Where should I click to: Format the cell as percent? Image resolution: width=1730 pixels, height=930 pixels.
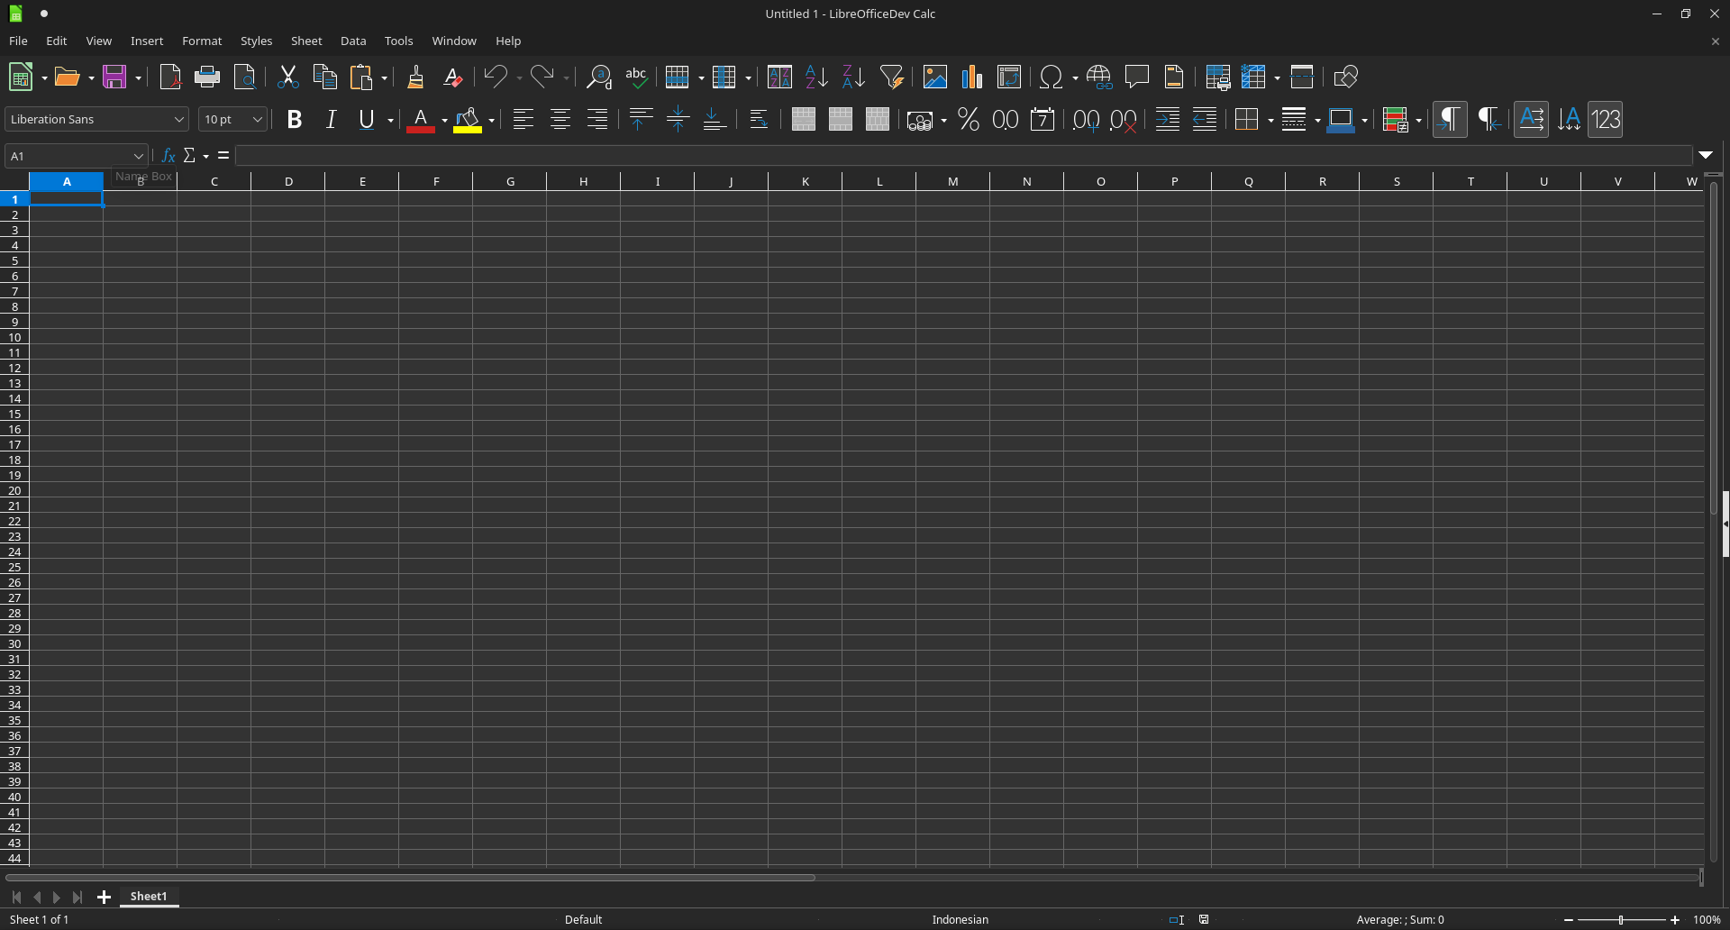coord(969,119)
